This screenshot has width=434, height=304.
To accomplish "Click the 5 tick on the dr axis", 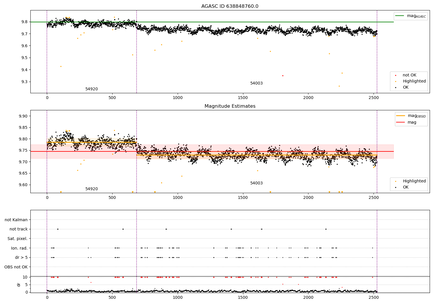I will [x=26, y=285].
